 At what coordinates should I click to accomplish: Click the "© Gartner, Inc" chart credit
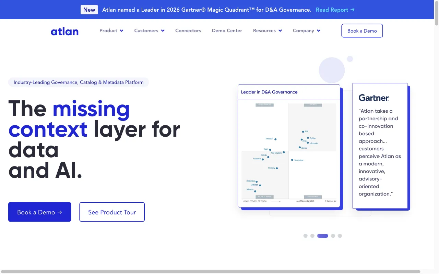[331, 201]
